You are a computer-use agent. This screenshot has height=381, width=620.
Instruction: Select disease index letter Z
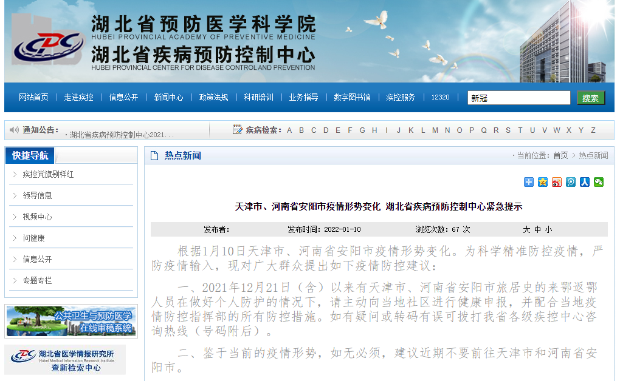[593, 130]
